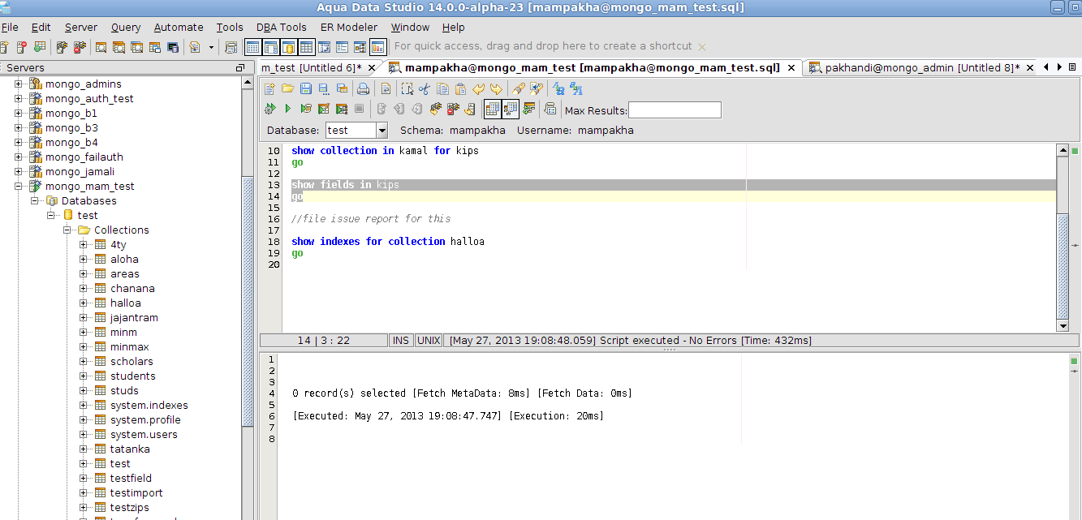Click the open file folder icon
Image resolution: width=1082 pixels, height=520 pixels.
tap(287, 88)
